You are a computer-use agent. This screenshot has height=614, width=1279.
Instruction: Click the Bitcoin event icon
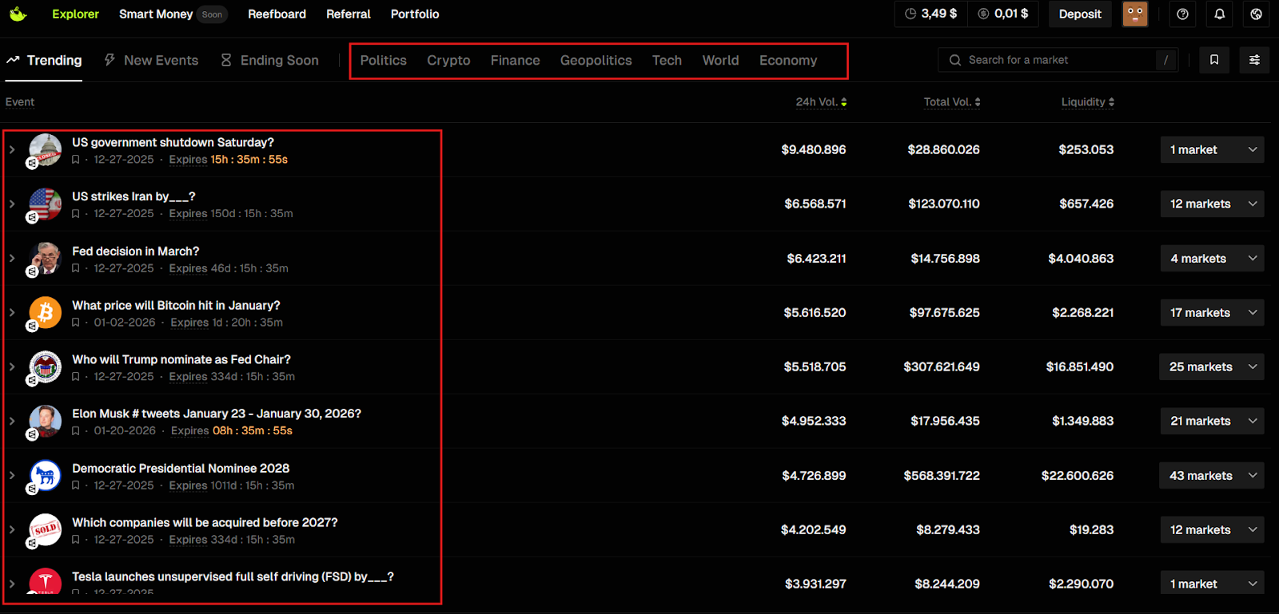click(46, 312)
